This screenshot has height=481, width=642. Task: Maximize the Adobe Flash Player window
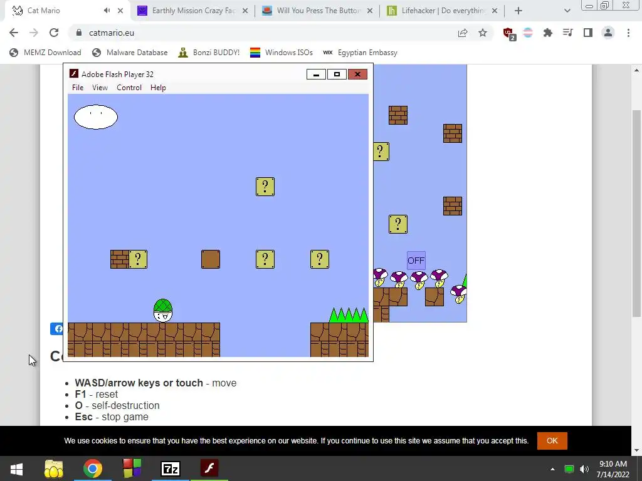(337, 75)
